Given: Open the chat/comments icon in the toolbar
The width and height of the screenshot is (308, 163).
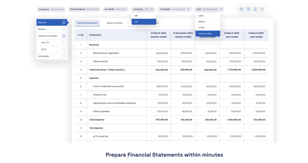Looking at the screenshot, I should [x=241, y=9].
